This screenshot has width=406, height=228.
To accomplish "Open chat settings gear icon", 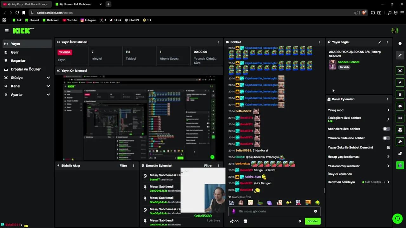I will click(x=300, y=221).
